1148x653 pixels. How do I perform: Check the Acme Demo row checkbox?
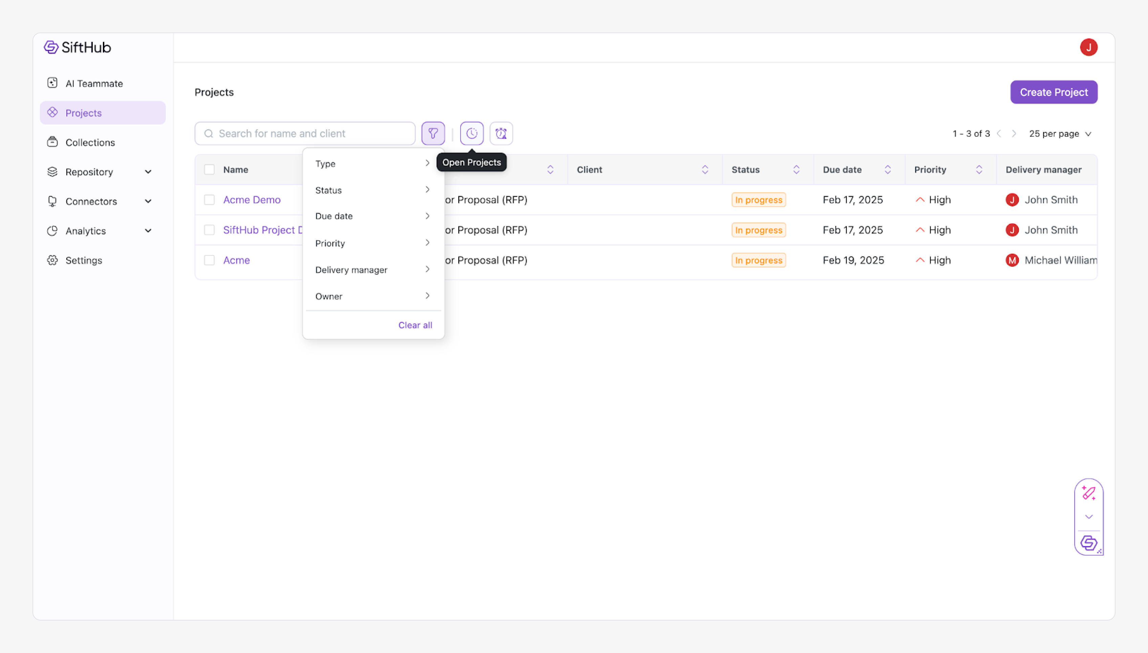point(209,200)
